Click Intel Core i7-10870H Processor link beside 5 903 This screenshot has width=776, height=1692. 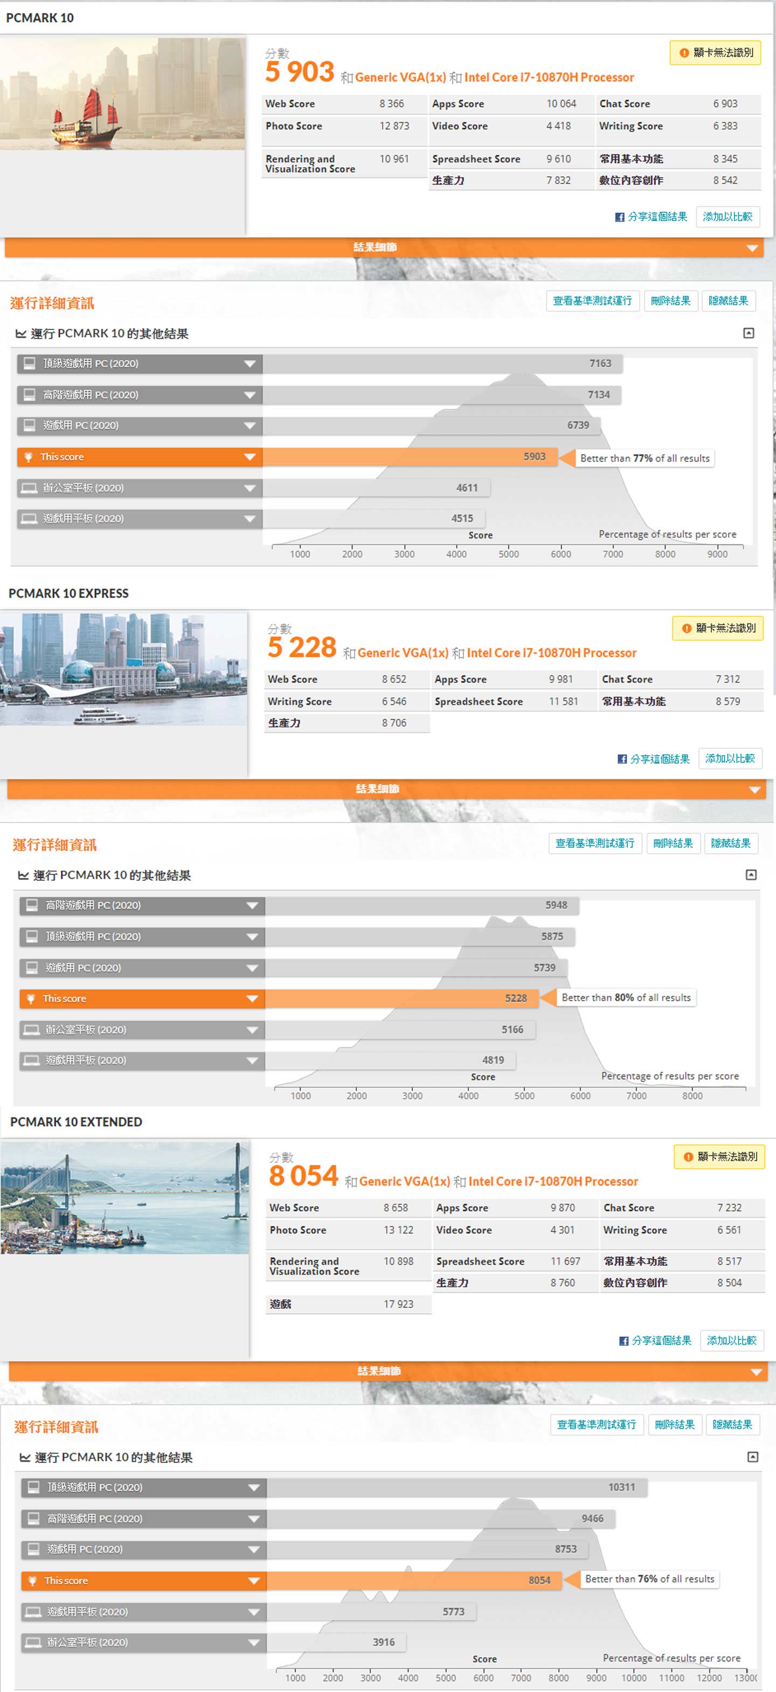point(550,78)
